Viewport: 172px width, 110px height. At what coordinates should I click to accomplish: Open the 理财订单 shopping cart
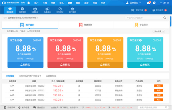pyautogui.click(x=133, y=10)
